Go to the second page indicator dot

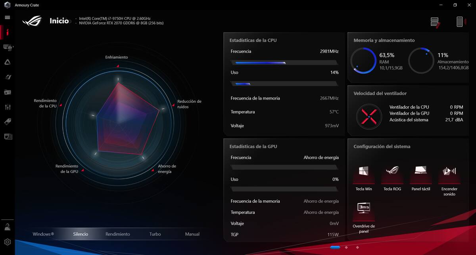click(346, 247)
